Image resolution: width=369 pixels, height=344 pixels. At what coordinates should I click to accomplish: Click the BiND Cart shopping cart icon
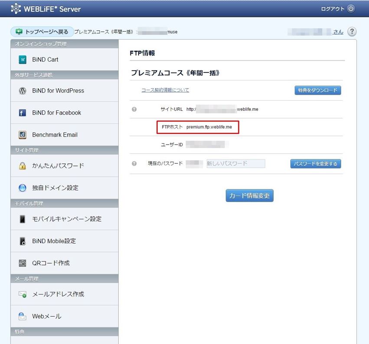pyautogui.click(x=23, y=60)
